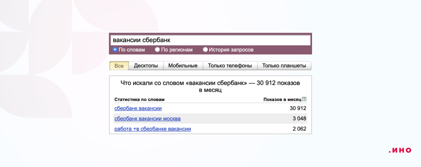
Task: Select the По регионам radio button
Action: tap(157, 50)
